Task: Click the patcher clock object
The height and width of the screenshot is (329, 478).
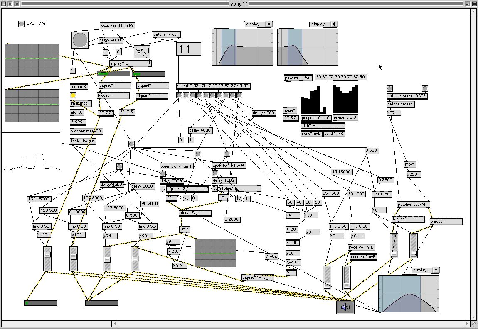Action: [x=166, y=34]
